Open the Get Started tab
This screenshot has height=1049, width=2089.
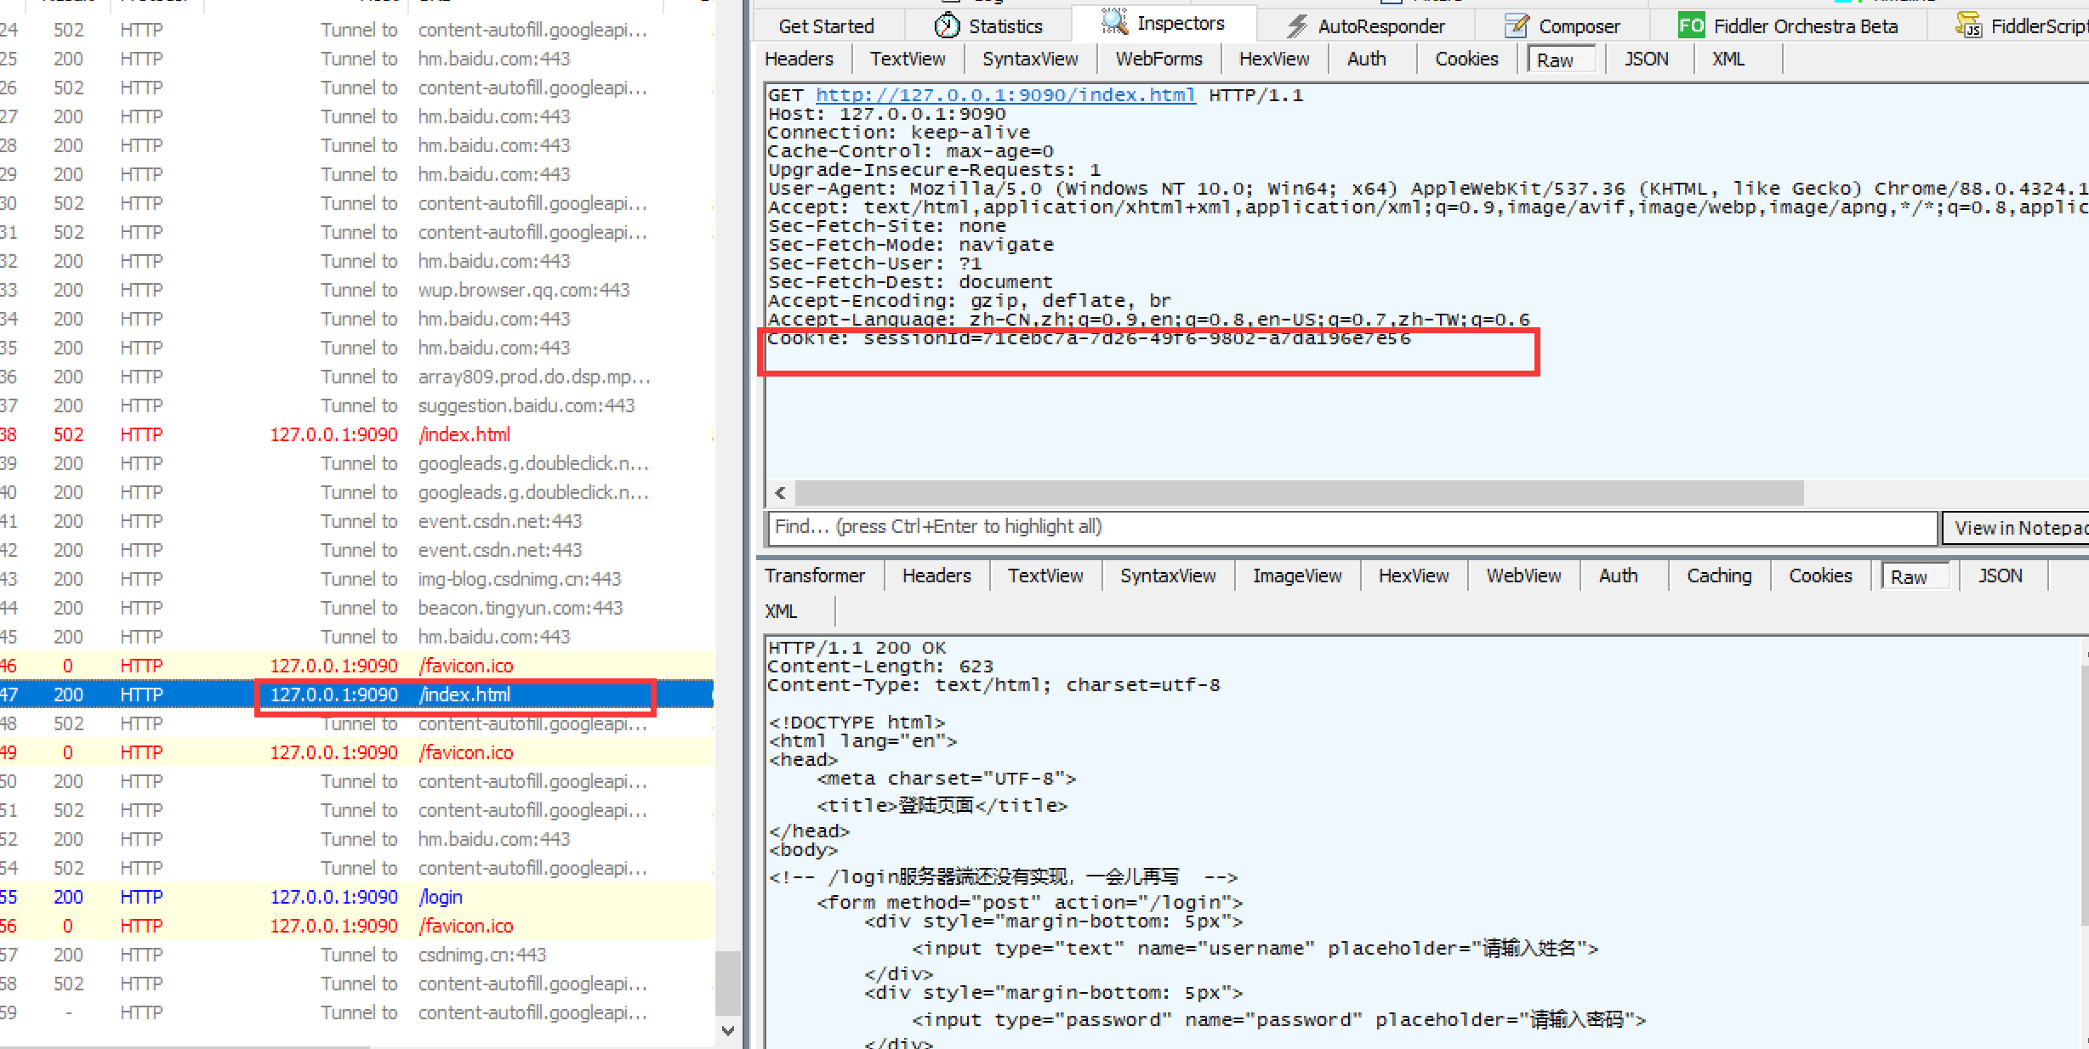[826, 26]
